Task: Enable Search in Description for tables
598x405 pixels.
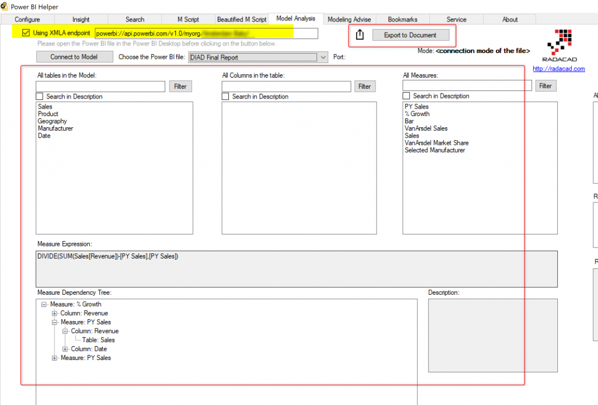Action: (40, 97)
